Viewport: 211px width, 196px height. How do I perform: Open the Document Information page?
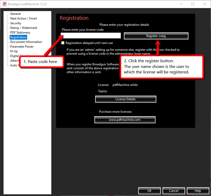(x=26, y=42)
